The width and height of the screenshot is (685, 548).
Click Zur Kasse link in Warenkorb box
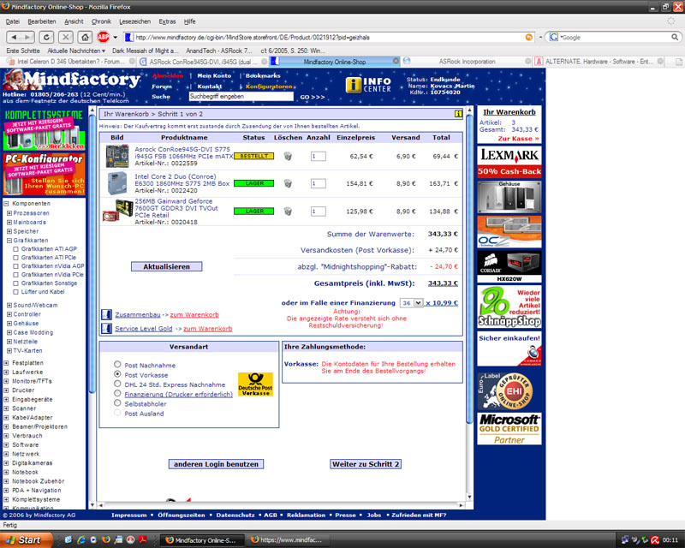518,139
